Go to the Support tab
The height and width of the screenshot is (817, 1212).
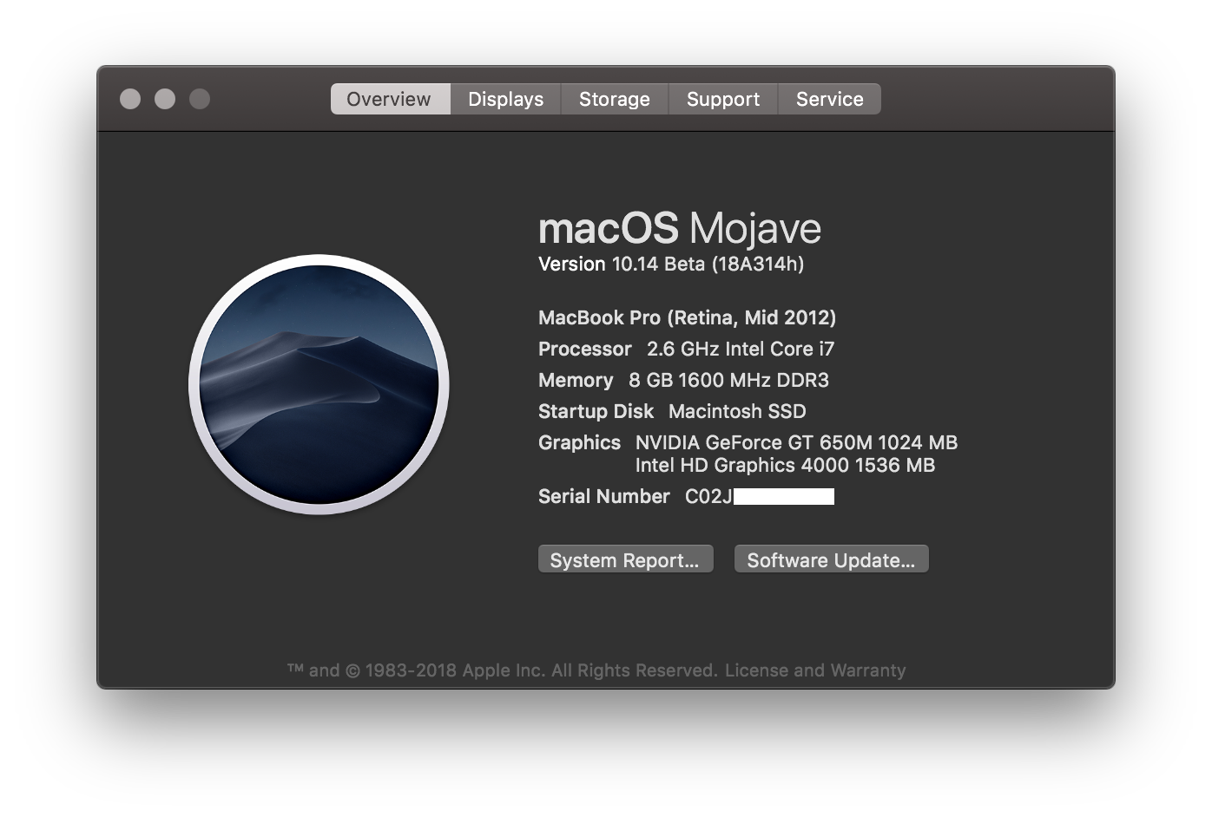click(x=723, y=99)
